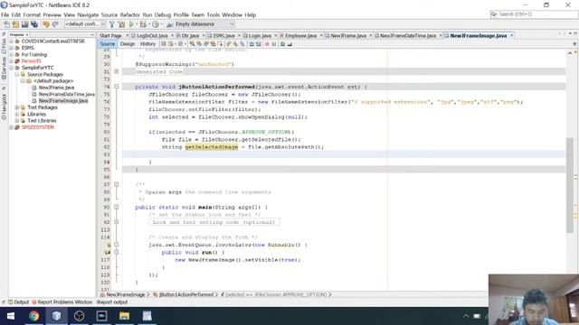This screenshot has width=579, height=325.
Task: Open the Run Project dropdown arrow
Action: click(x=137, y=24)
